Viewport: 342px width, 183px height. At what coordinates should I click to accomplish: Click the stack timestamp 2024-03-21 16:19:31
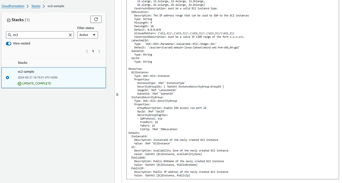pyautogui.click(x=38, y=77)
